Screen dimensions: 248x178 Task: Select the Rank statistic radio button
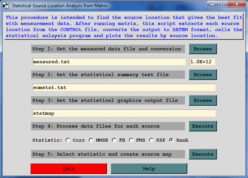[x=172, y=140]
